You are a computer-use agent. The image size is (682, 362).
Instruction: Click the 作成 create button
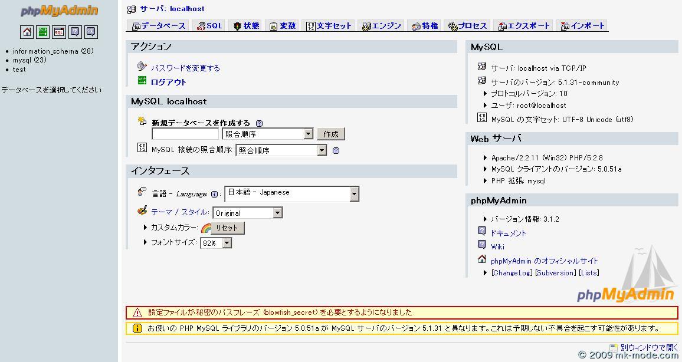[330, 134]
